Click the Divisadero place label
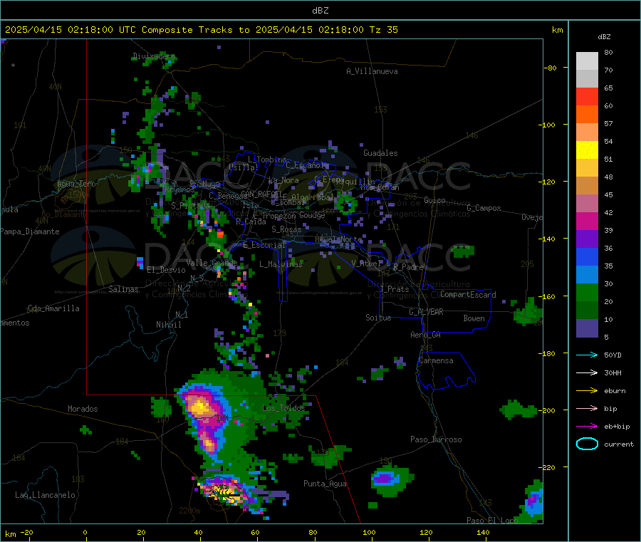641x542 pixels. pyautogui.click(x=154, y=56)
